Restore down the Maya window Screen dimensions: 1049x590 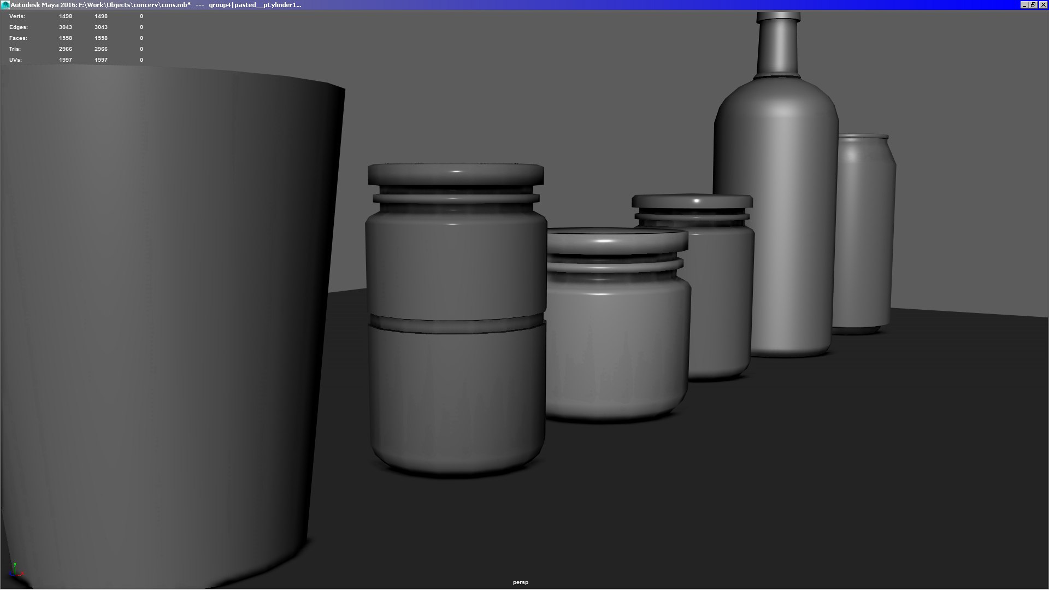[x=1033, y=5]
